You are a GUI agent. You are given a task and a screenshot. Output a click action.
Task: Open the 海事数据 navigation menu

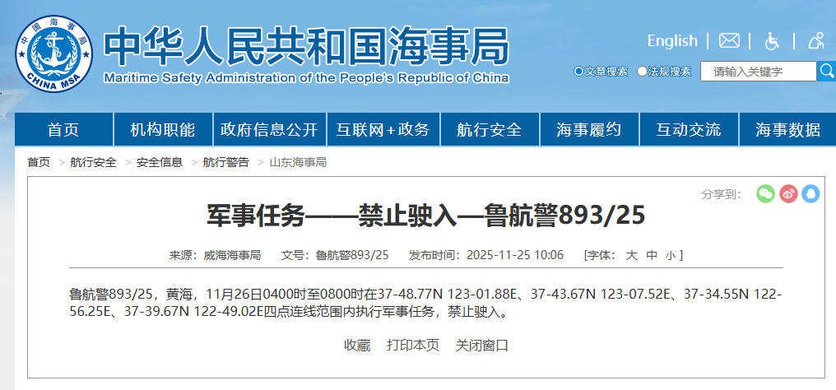point(787,130)
